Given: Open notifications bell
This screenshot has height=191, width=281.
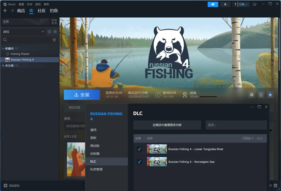Looking at the screenshot, I should click(x=225, y=4).
